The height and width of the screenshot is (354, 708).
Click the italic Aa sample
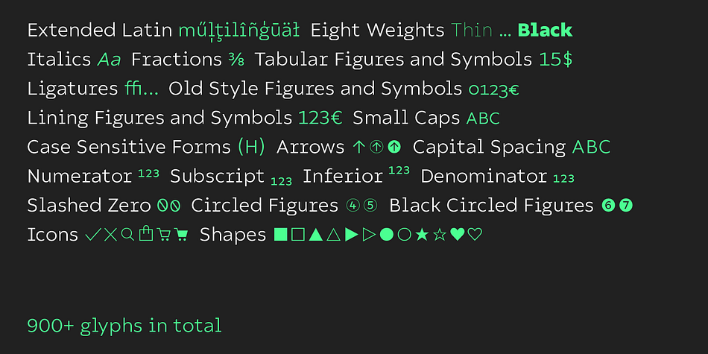(x=110, y=60)
